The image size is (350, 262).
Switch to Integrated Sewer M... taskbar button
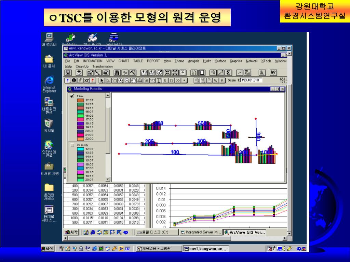[201, 232]
